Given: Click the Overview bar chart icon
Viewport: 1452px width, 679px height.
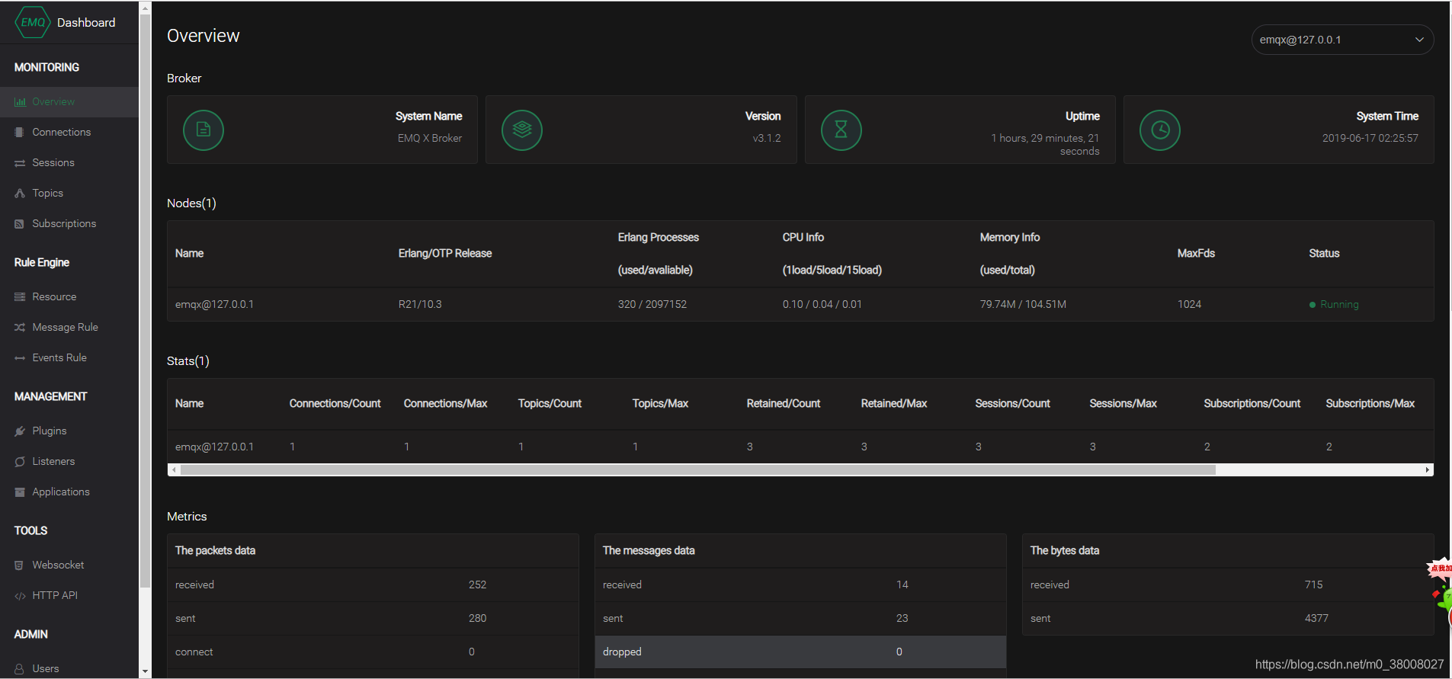Looking at the screenshot, I should tap(20, 102).
